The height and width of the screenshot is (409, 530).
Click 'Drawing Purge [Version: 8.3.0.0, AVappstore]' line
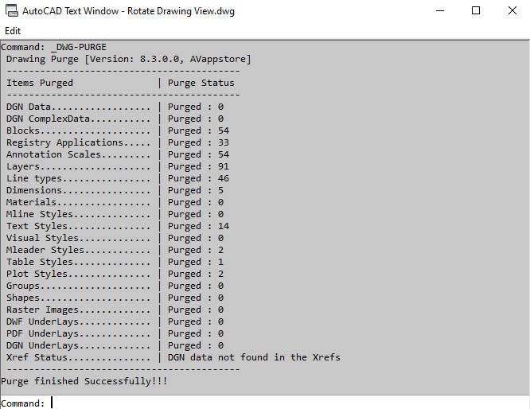[129, 59]
